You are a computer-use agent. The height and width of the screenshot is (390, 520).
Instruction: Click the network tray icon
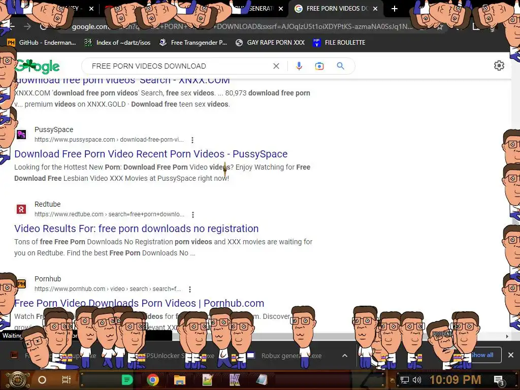[404, 380]
